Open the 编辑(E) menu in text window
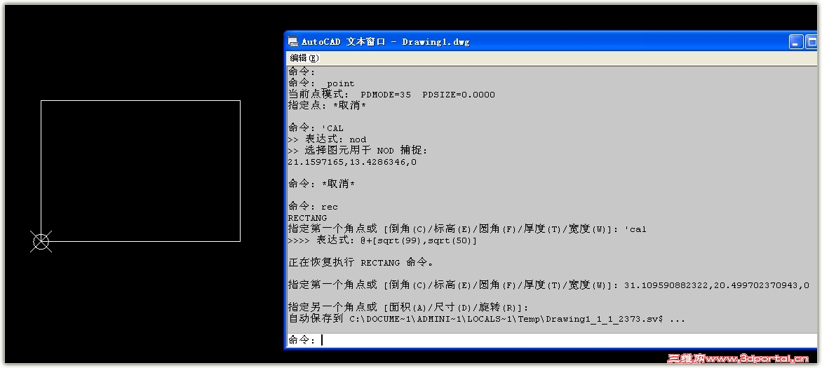Screen dimensions: 822x368 coord(304,57)
